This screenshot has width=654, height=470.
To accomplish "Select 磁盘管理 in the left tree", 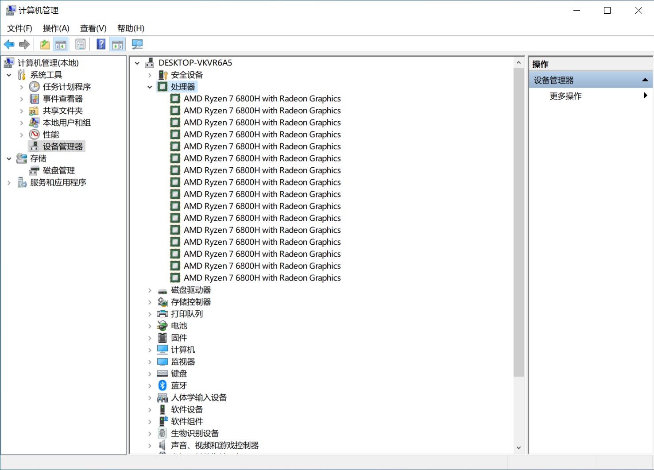I will point(58,170).
